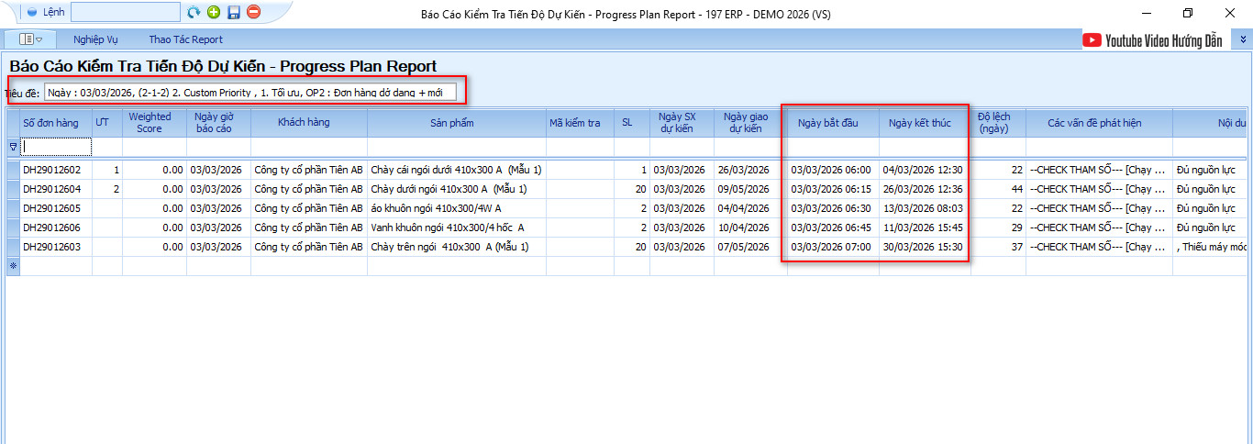Sort by the Ngày bắt đầu column header
1253x444 pixels.
[827, 123]
